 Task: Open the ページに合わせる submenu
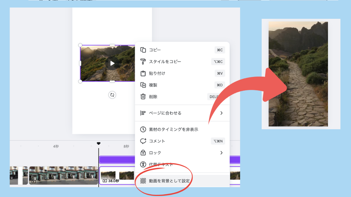182,113
